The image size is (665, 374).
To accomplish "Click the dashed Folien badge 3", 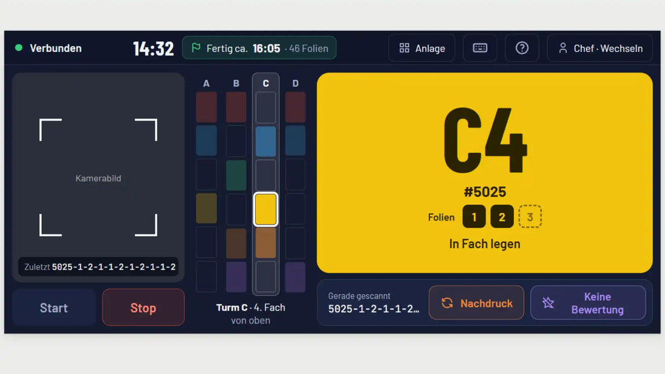I will click(530, 217).
